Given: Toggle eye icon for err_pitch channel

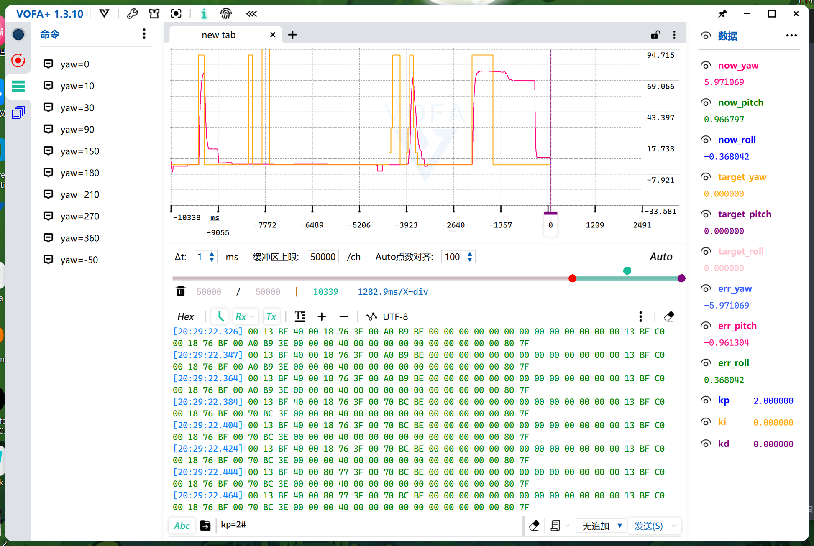Looking at the screenshot, I should point(706,326).
